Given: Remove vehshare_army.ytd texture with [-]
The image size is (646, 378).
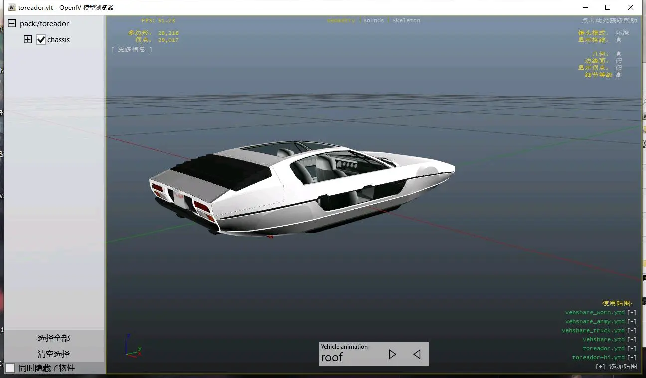Looking at the screenshot, I should coord(632,322).
